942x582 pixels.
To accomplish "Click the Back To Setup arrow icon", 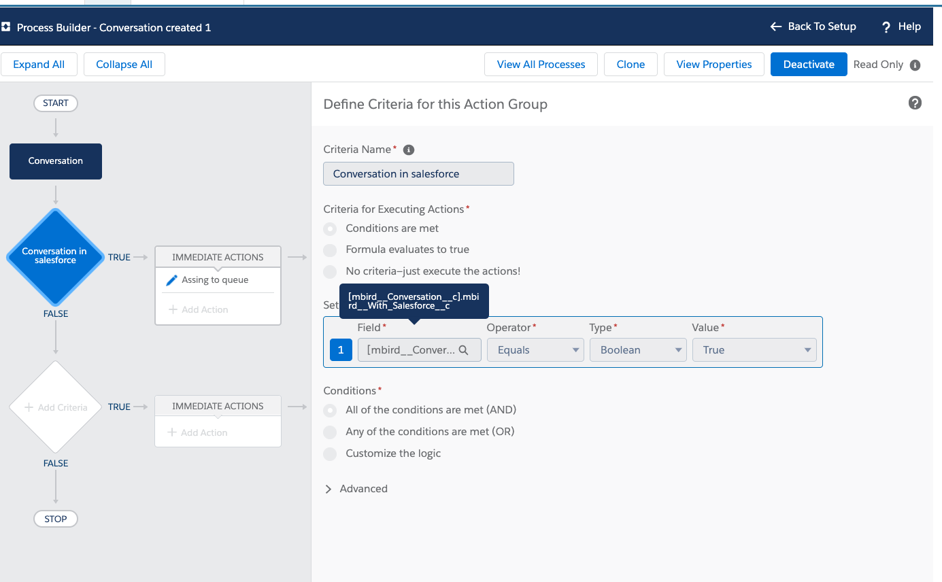I will click(776, 27).
